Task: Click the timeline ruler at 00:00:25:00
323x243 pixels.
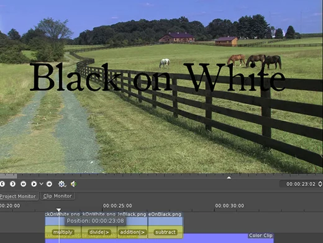Action: pyautogui.click(x=117, y=206)
